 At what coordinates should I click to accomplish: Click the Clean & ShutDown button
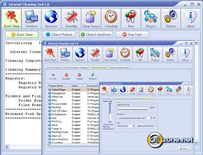[96, 35]
